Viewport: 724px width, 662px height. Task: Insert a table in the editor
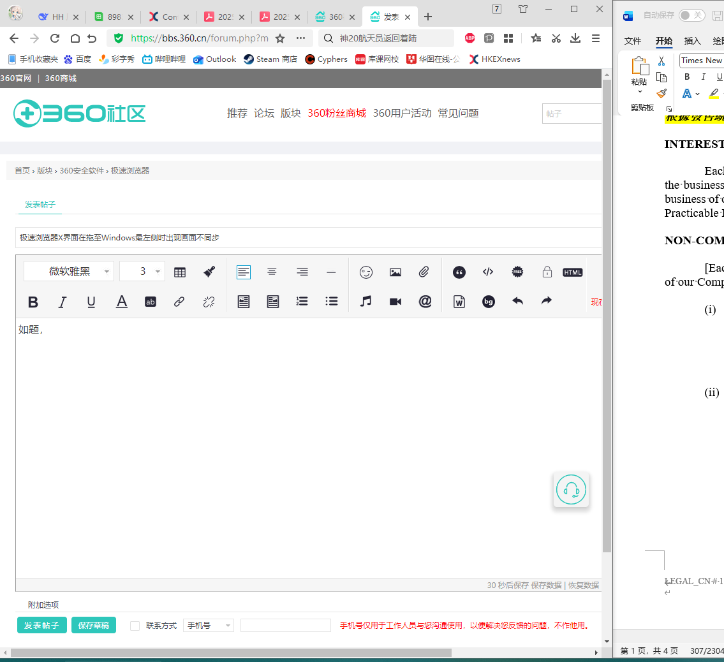tap(180, 272)
